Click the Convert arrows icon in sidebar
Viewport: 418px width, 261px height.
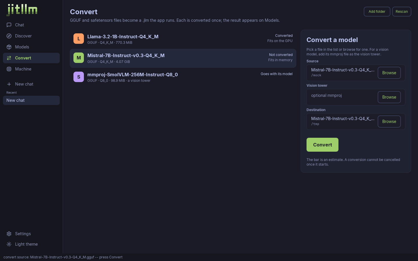9,58
